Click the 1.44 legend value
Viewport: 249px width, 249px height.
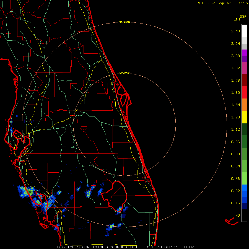[x=235, y=105]
